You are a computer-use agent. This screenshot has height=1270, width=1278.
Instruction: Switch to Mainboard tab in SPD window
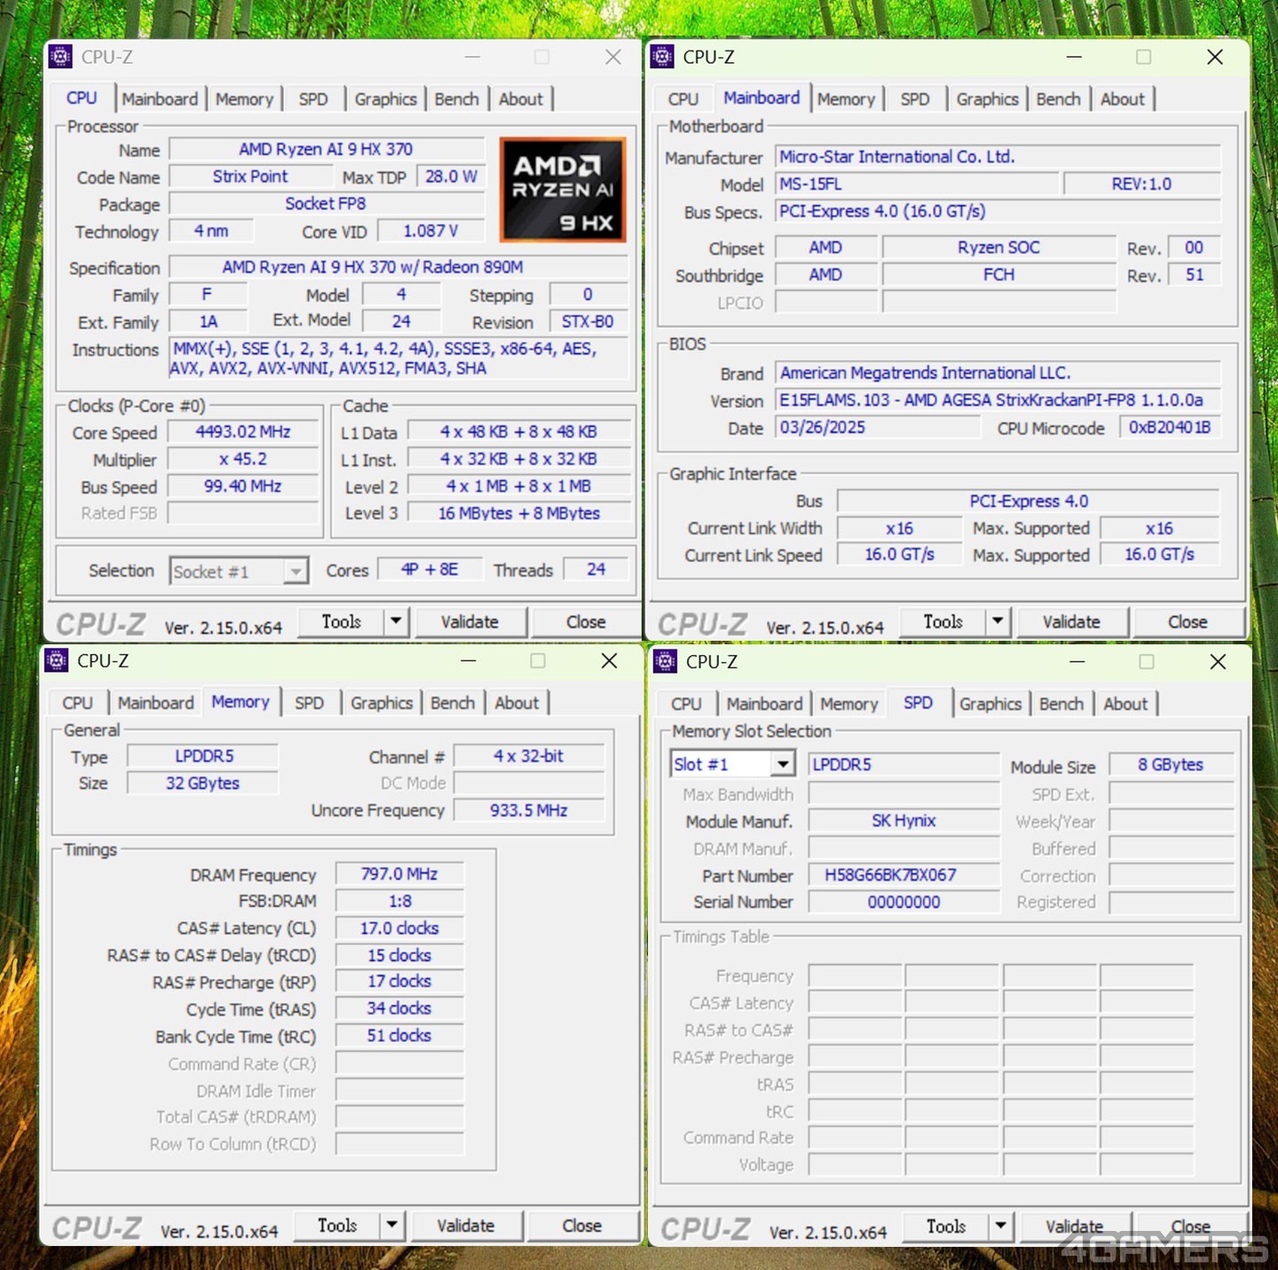click(x=764, y=704)
